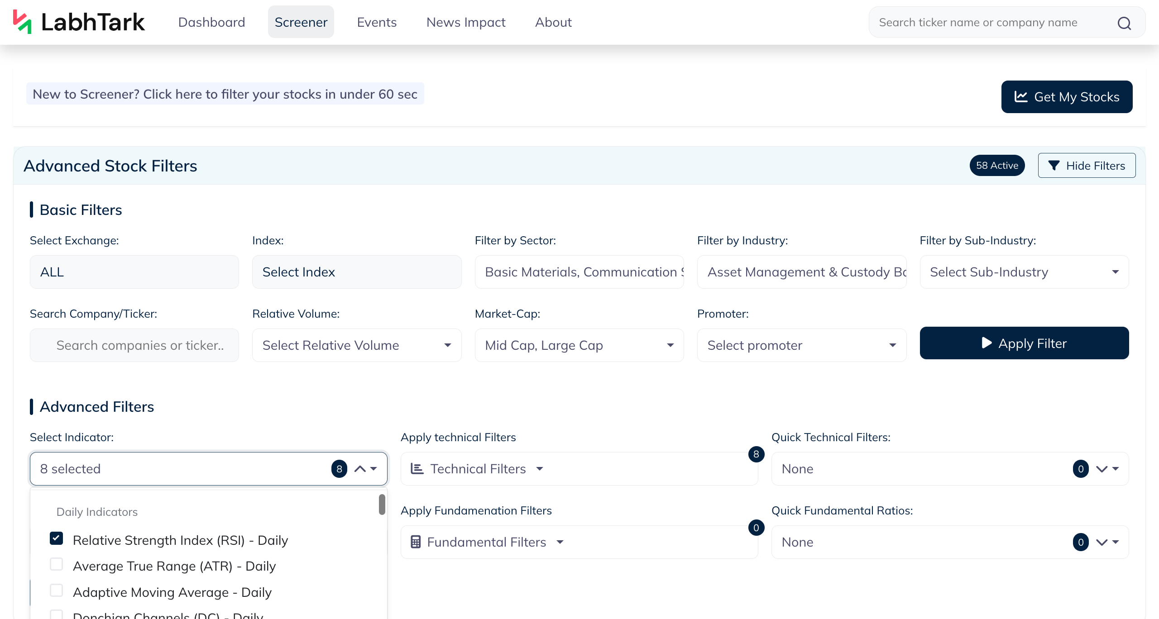Click the funnel icon on Hide Filters

pyautogui.click(x=1054, y=166)
